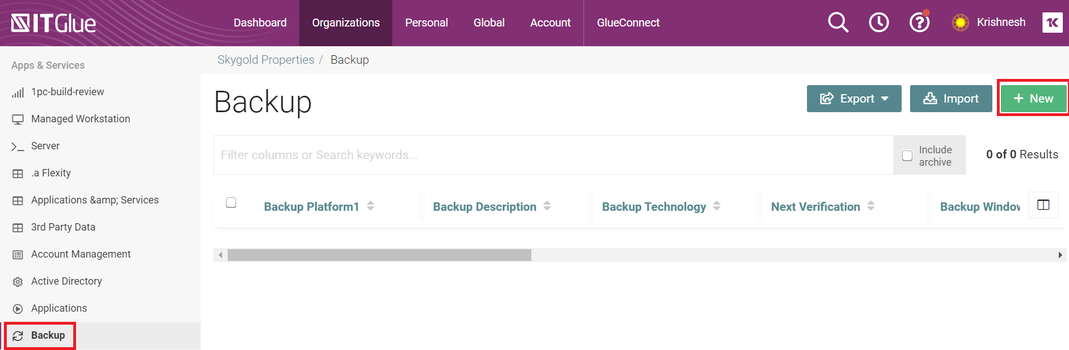This screenshot has height=350, width=1069.
Task: Click the .a Flexity table icon
Action: [x=18, y=174]
